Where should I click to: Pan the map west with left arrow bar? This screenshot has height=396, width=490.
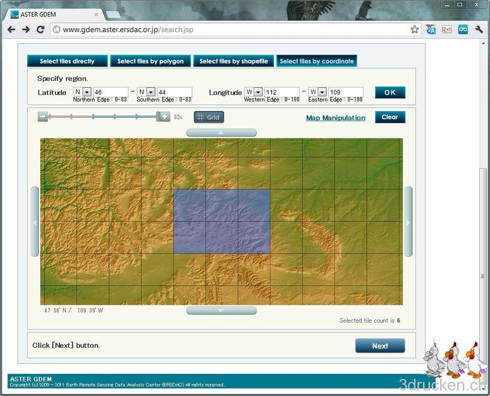click(x=35, y=222)
